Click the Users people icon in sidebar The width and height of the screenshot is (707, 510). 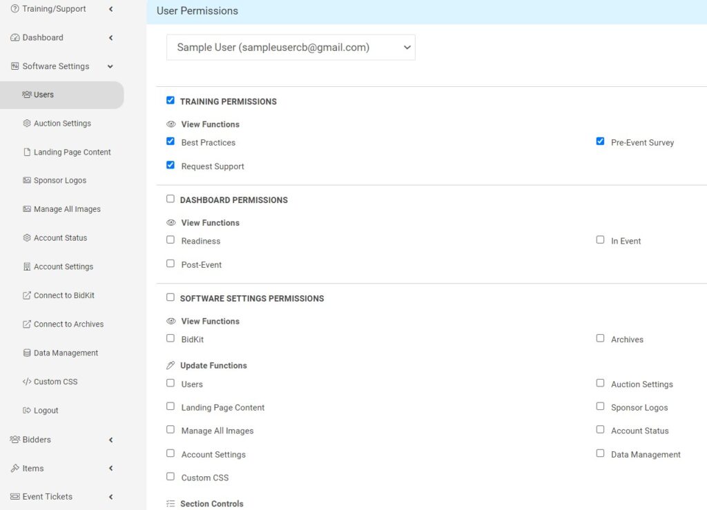[27, 95]
